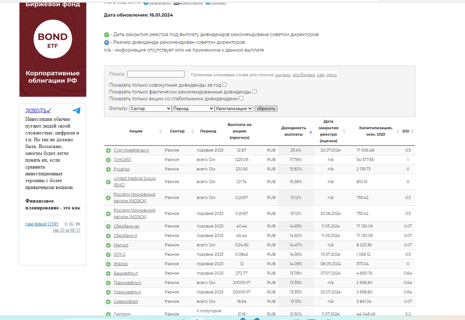465x320 pixels.
Task: Open the Период filter dropdown
Action: pyautogui.click(x=193, y=108)
